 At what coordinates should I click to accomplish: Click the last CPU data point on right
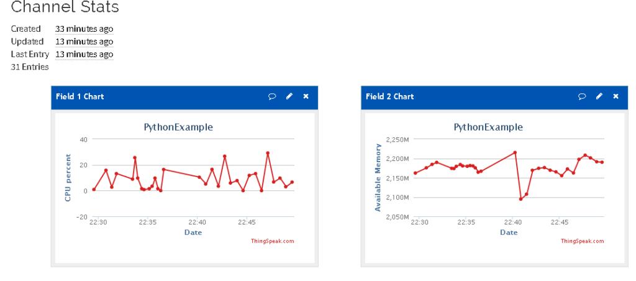click(292, 182)
